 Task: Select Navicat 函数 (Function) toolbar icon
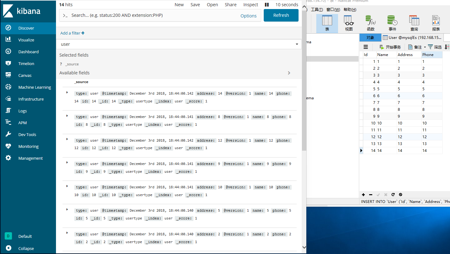(x=371, y=23)
